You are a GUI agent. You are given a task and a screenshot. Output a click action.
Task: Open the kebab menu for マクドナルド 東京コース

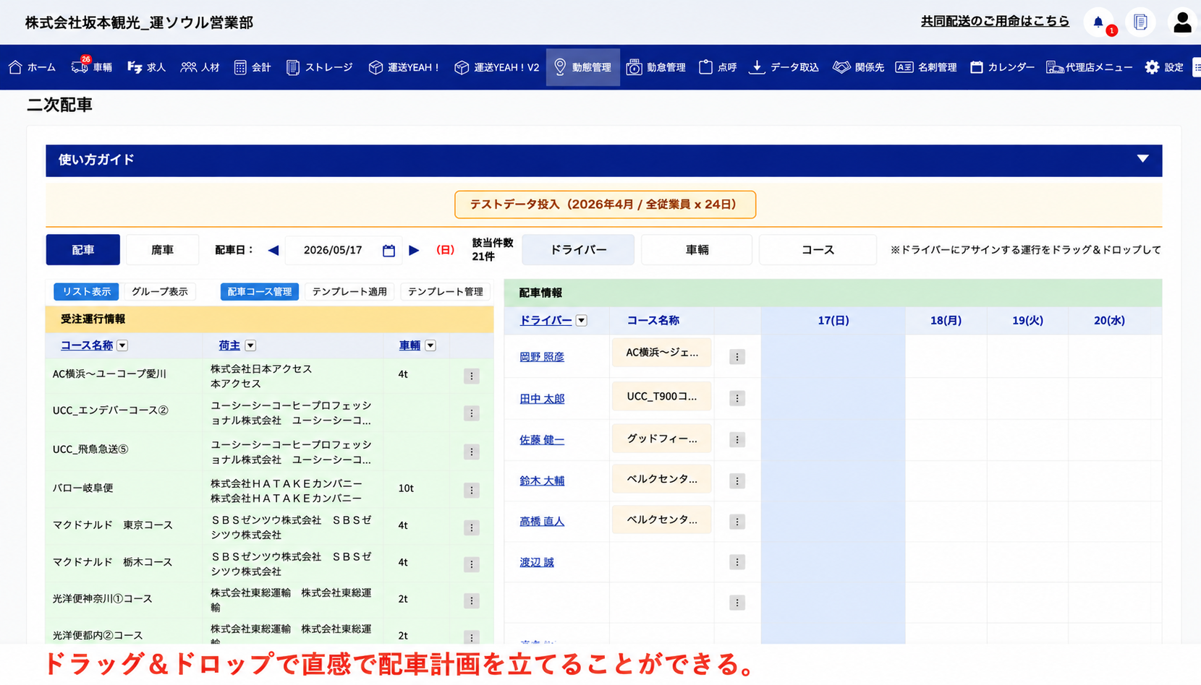(x=472, y=527)
